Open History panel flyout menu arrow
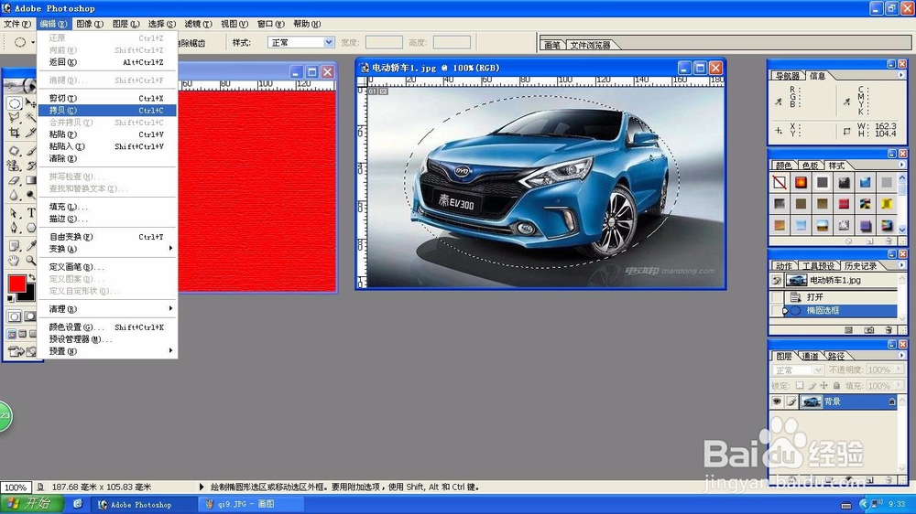This screenshot has height=514, width=916. (900, 265)
